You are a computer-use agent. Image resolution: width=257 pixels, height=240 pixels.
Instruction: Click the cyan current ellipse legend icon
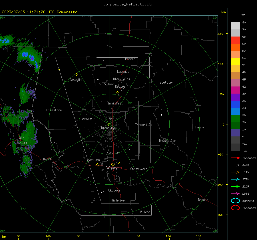[235, 201]
